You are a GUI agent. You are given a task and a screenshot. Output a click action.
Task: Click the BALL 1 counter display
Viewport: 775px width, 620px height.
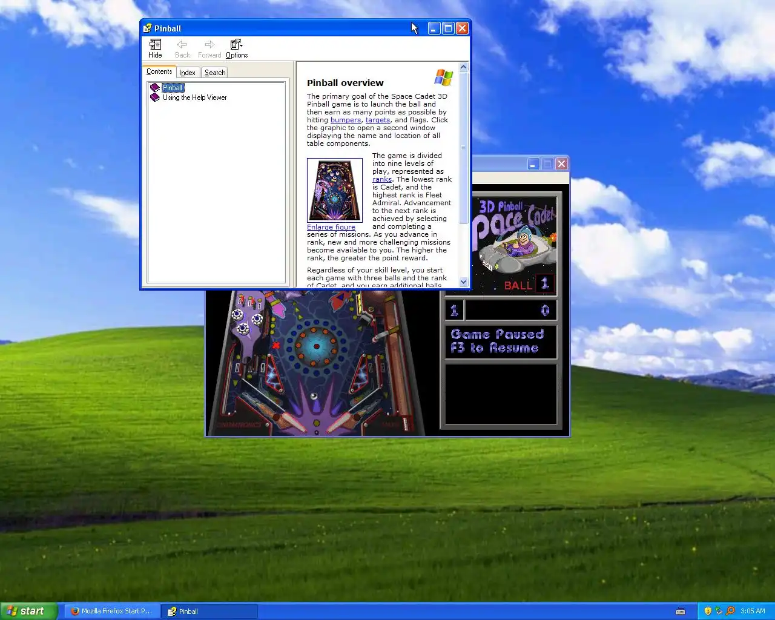tap(528, 284)
